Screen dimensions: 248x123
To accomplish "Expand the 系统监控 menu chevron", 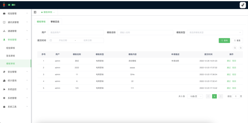I will coord(27,89).
